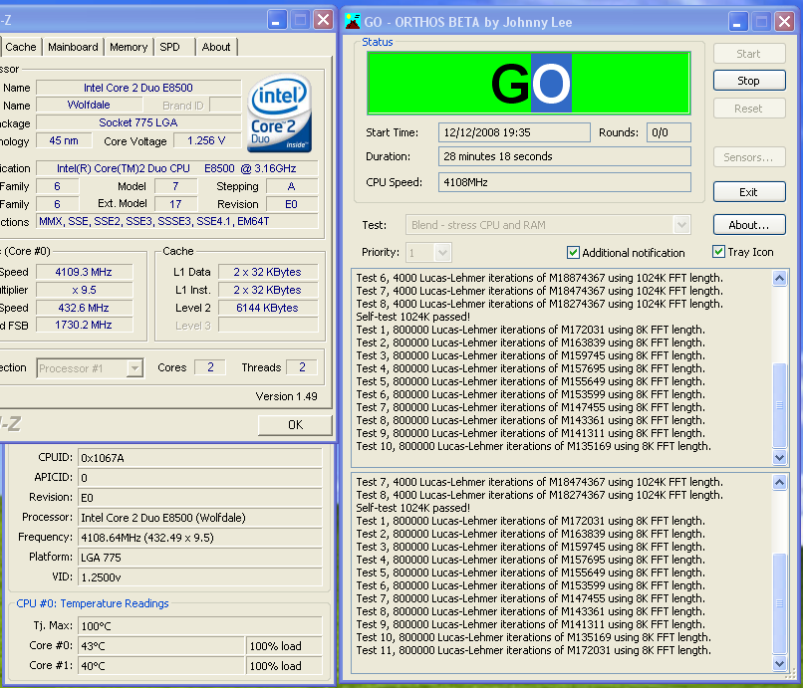The height and width of the screenshot is (688, 803).
Task: Click the lower log line starting 'Test 11, 800000'
Action: [x=534, y=650]
